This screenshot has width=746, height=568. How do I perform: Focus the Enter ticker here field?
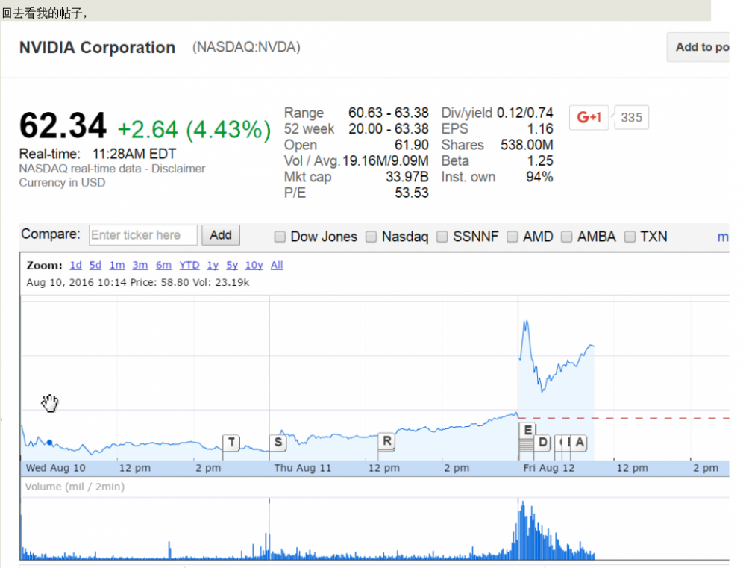pyautogui.click(x=143, y=235)
